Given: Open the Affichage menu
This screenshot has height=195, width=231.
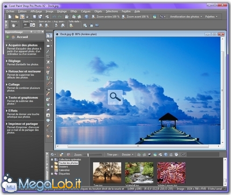Looking at the screenshot, I should (x=36, y=11).
